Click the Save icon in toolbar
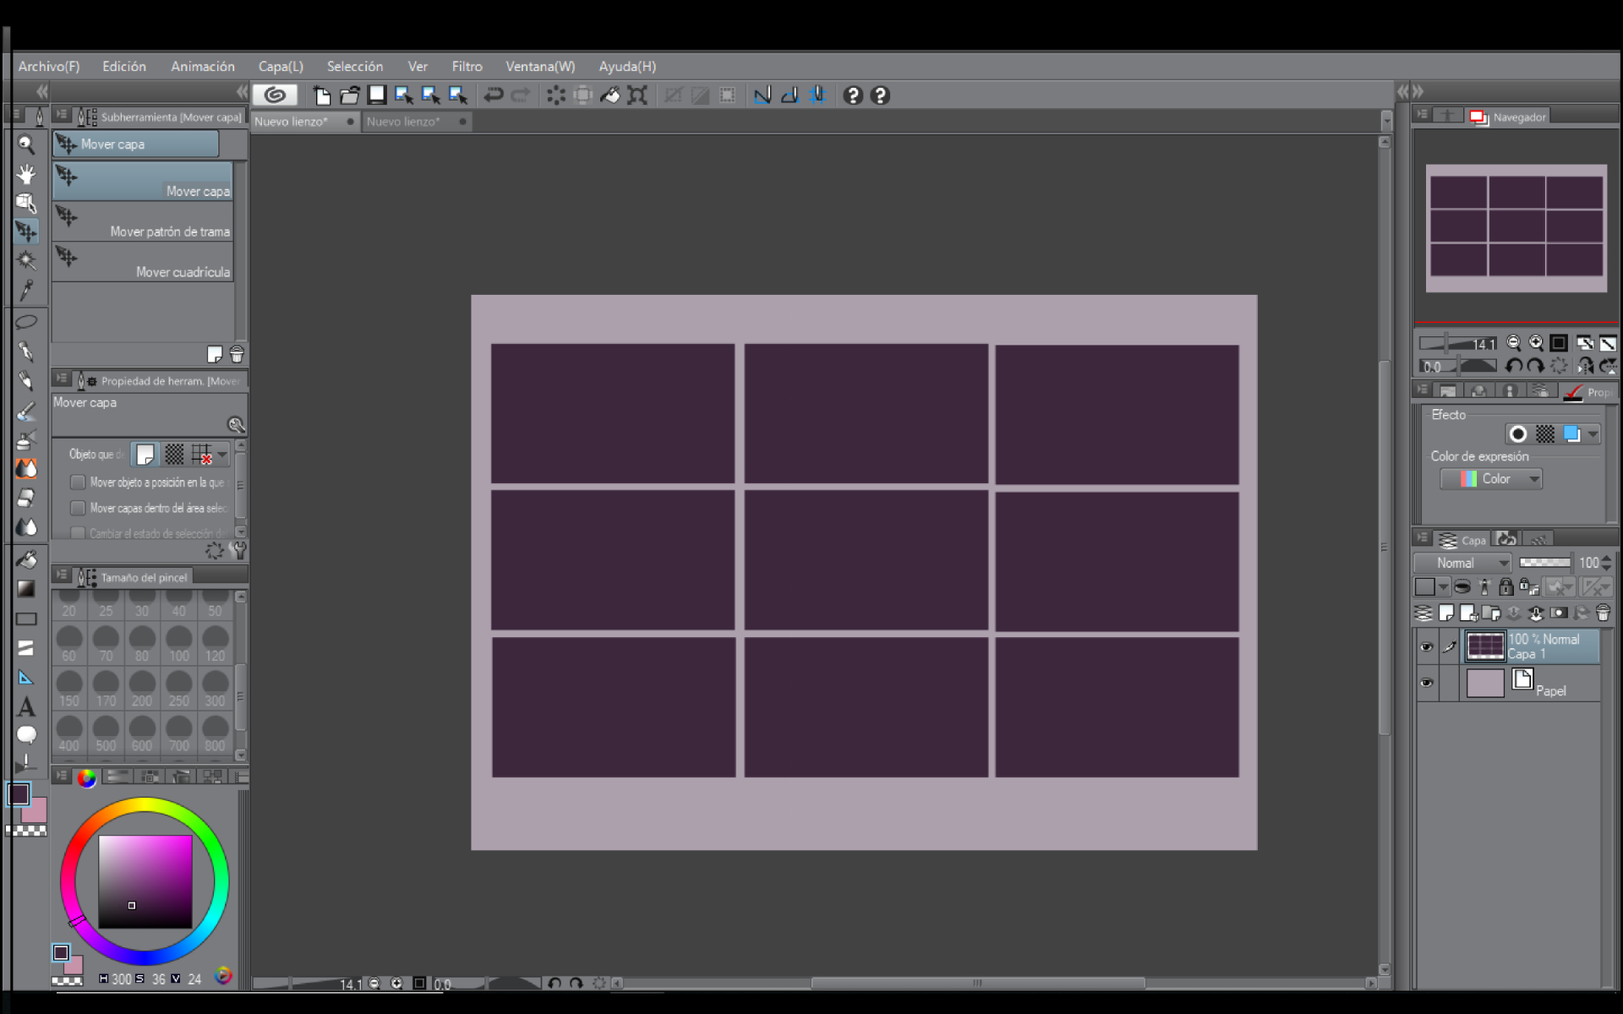1623x1014 pixels. click(x=377, y=95)
